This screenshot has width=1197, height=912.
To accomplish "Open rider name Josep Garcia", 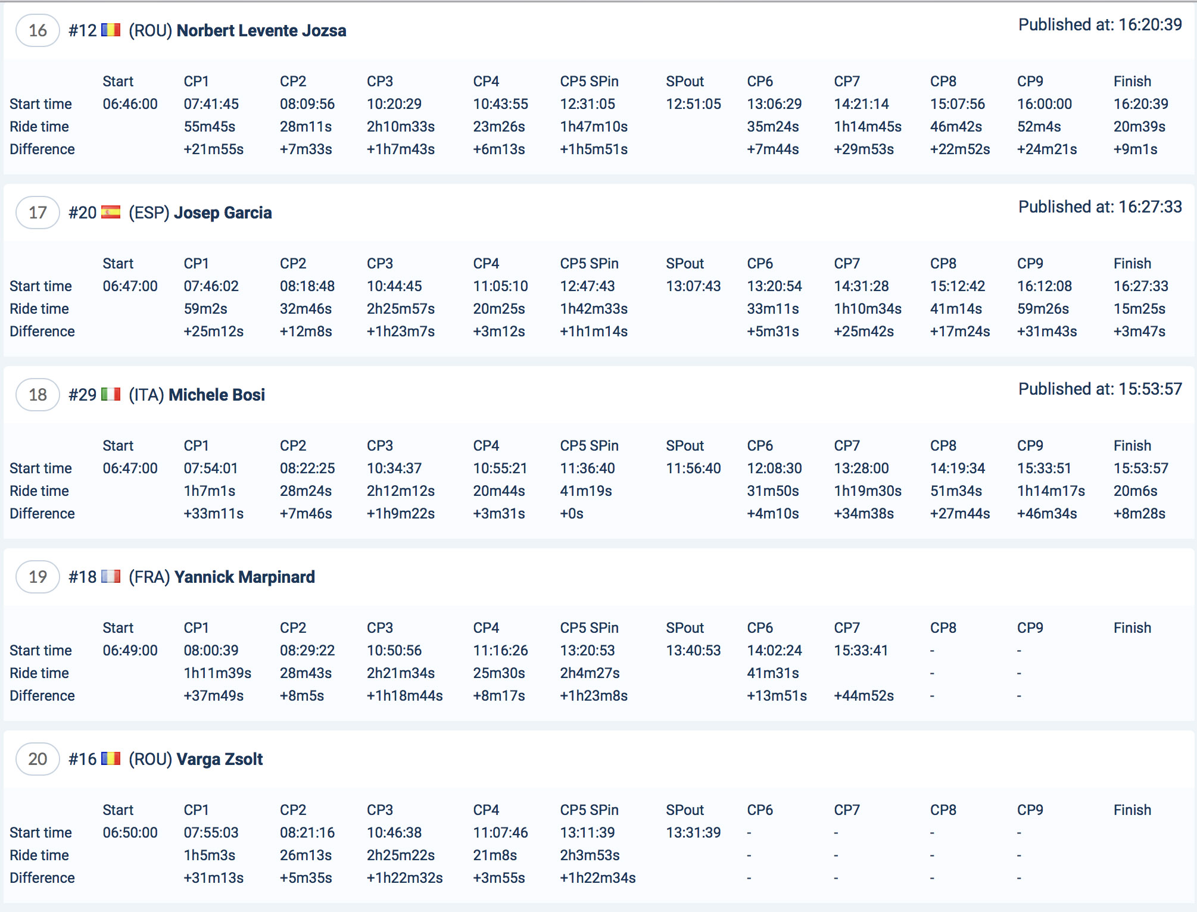I will 222,213.
